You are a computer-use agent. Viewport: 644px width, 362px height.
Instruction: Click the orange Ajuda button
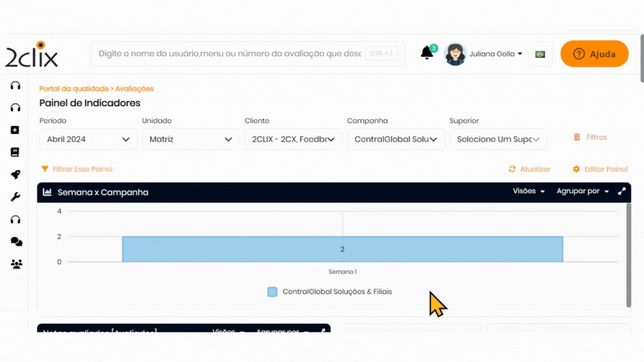(594, 54)
